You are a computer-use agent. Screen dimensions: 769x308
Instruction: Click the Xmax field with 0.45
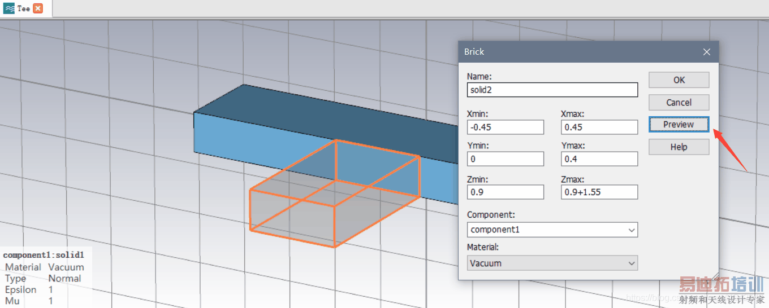599,127
